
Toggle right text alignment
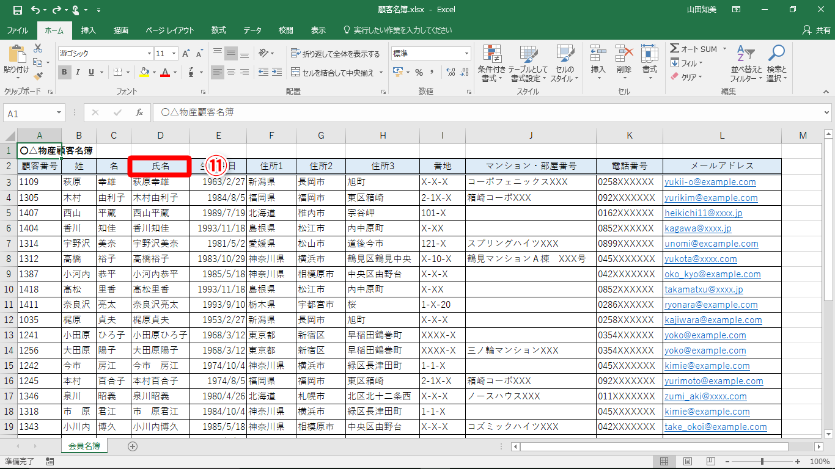tap(245, 72)
